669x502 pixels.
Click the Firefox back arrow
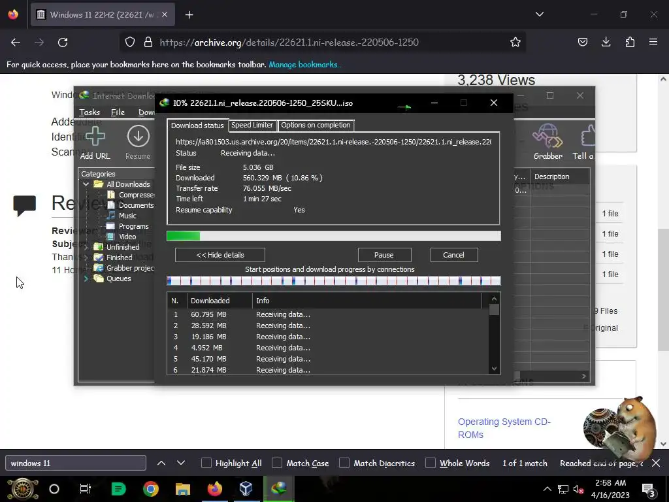click(x=16, y=42)
